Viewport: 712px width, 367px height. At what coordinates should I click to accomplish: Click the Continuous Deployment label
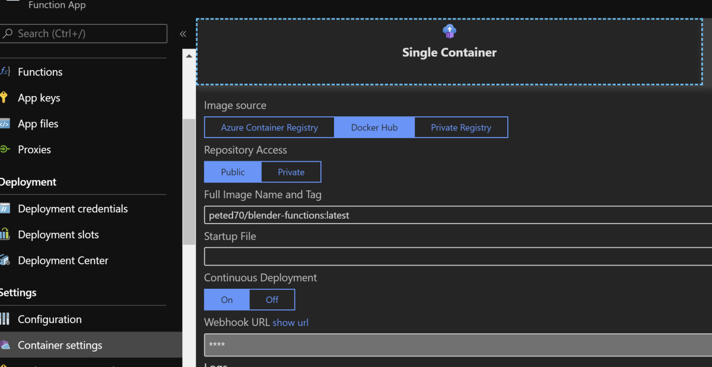tap(260, 277)
